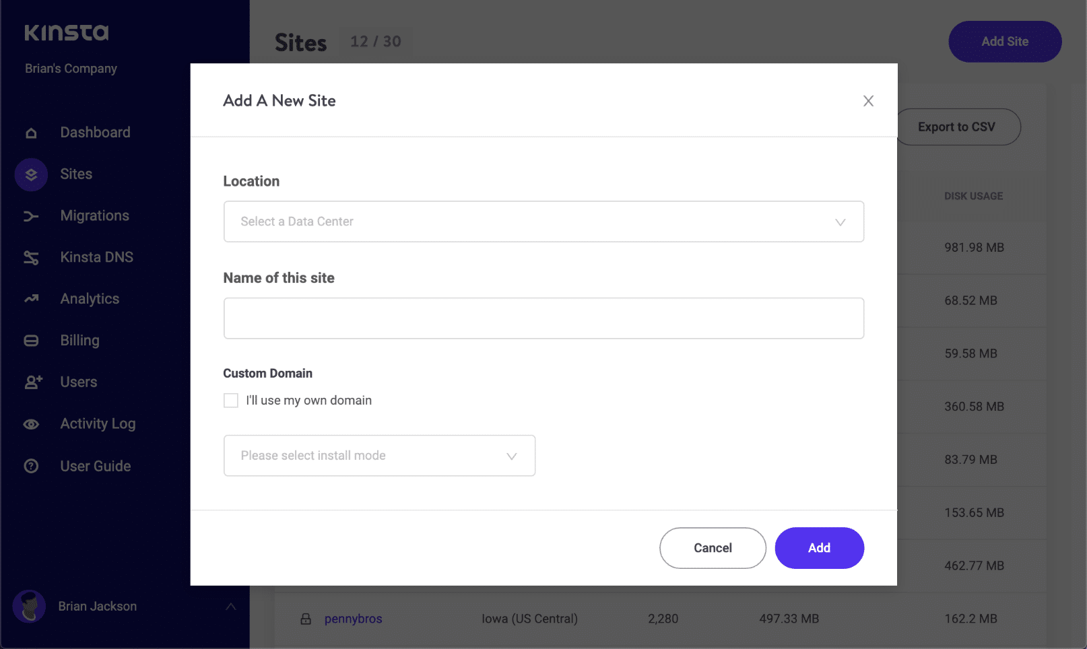Cancel the Add A New Site dialog
Viewport: 1087px width, 649px height.
(712, 547)
